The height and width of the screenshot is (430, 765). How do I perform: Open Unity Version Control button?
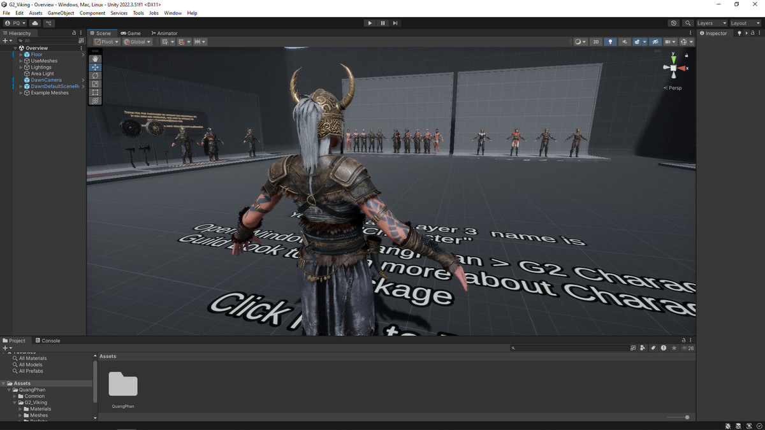(49, 23)
